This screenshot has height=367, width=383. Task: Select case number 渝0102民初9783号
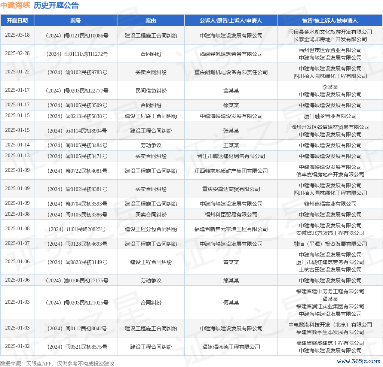(77, 72)
